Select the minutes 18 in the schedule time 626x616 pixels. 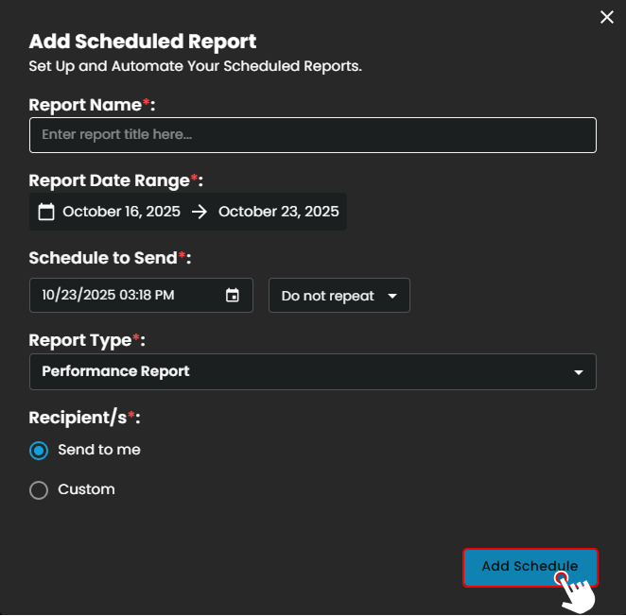pyautogui.click(x=145, y=295)
